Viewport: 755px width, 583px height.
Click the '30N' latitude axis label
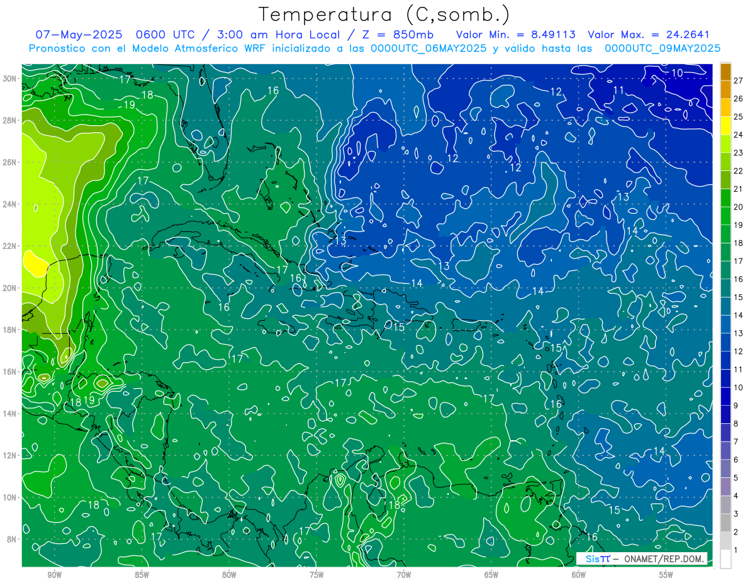pos(9,79)
